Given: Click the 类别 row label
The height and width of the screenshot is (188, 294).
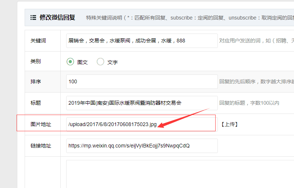Looking at the screenshot, I should click(x=36, y=62).
